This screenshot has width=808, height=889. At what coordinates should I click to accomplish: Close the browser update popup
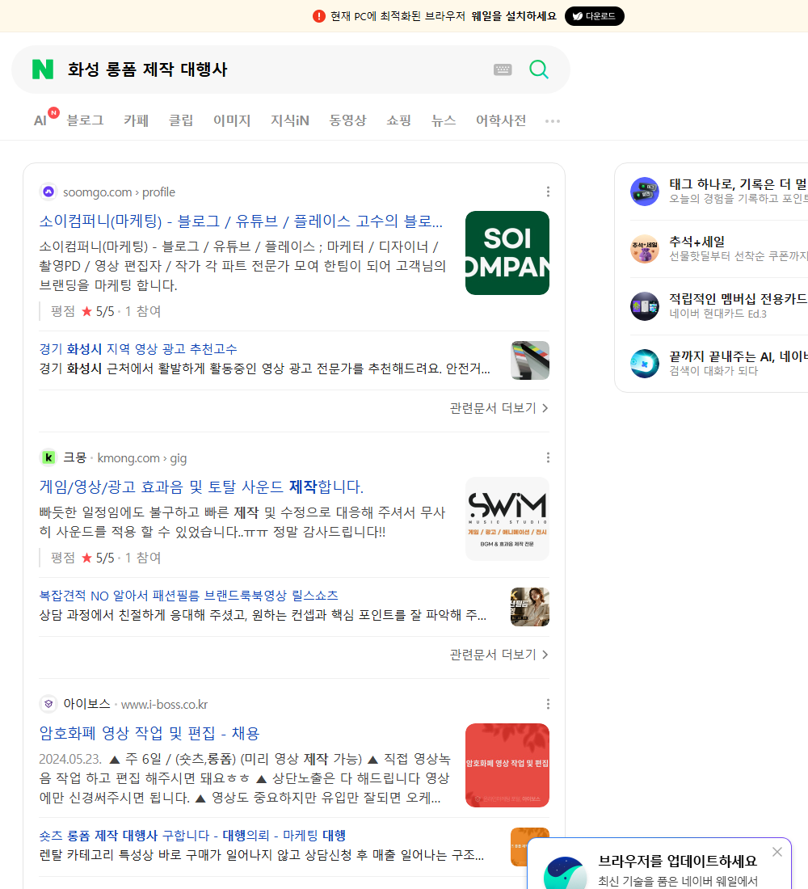(x=776, y=852)
